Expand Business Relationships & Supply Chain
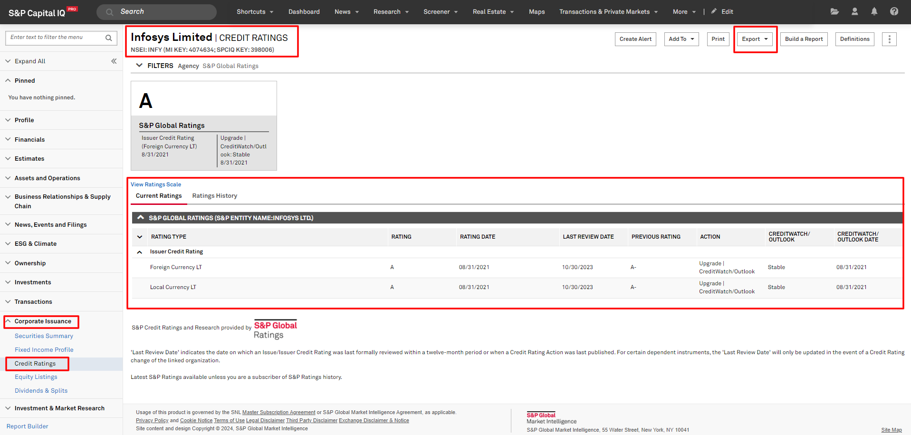 click(x=62, y=201)
